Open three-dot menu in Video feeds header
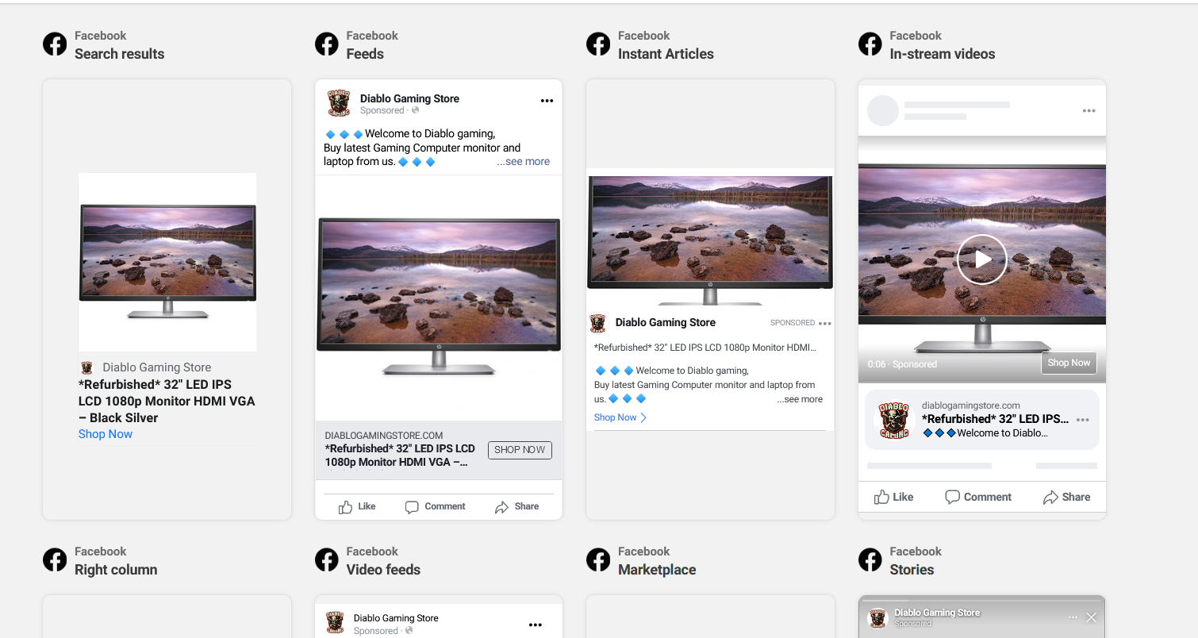This screenshot has height=638, width=1198. click(536, 625)
